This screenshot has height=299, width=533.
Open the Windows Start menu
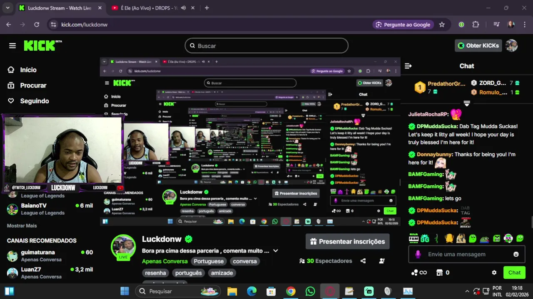pyautogui.click(x=125, y=291)
